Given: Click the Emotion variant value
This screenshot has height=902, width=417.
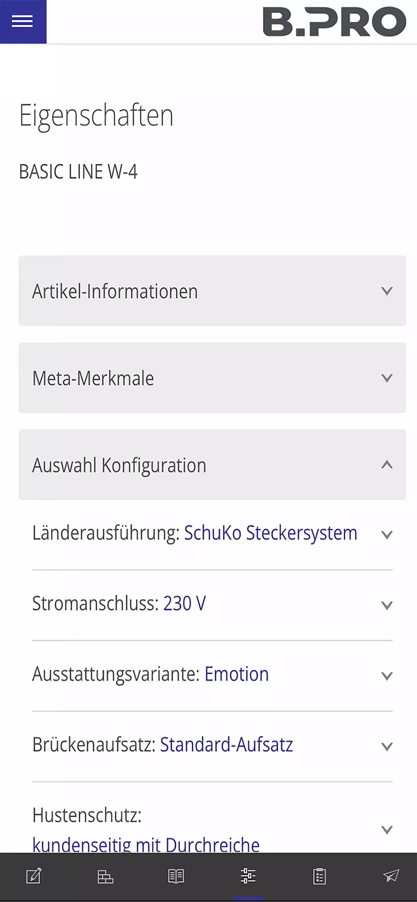Looking at the screenshot, I should click(236, 674).
